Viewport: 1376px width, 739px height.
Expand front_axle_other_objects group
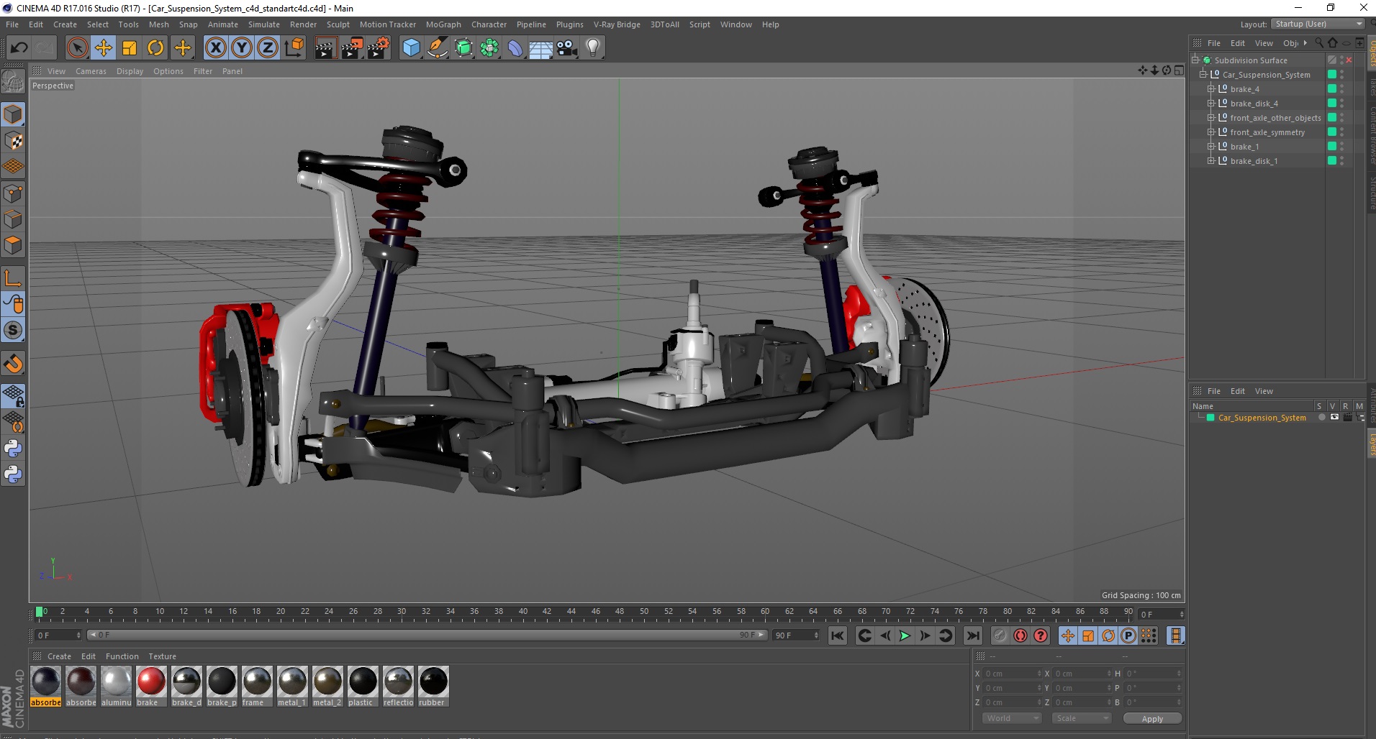click(x=1211, y=118)
